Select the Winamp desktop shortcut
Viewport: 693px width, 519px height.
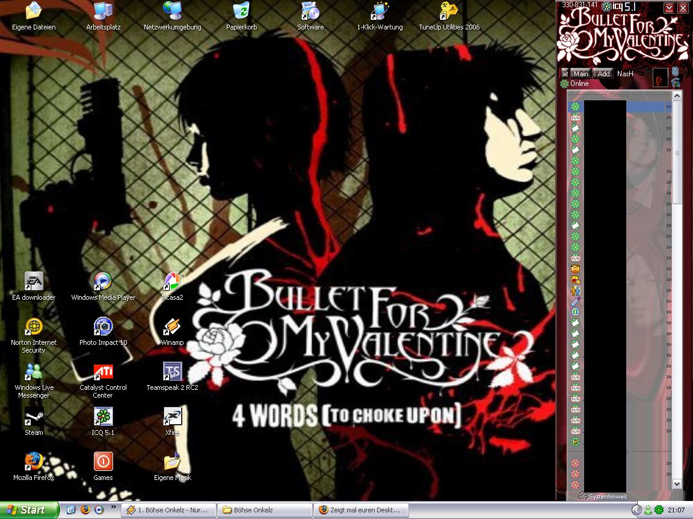[x=172, y=332]
